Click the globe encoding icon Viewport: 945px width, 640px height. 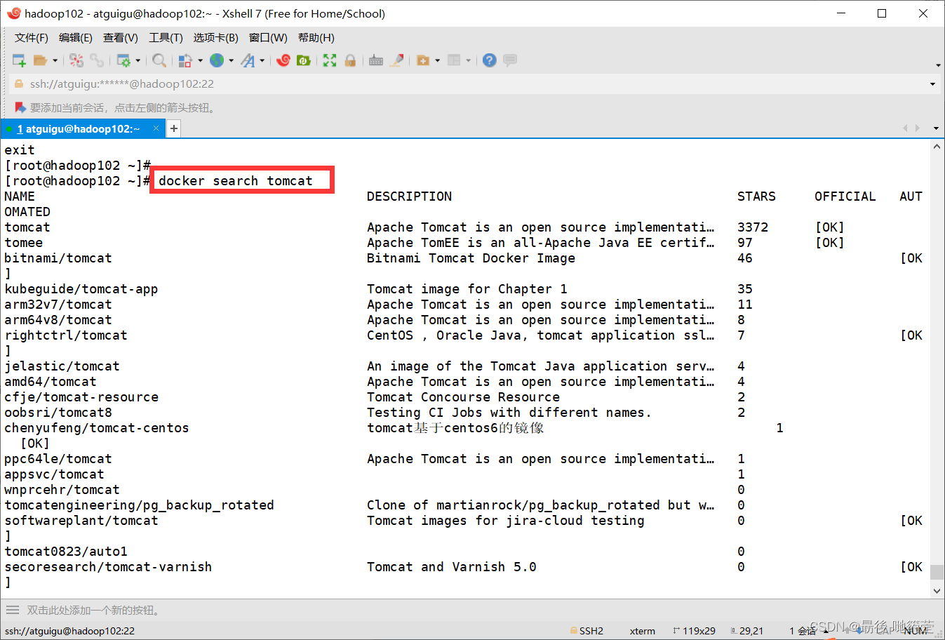click(x=217, y=60)
